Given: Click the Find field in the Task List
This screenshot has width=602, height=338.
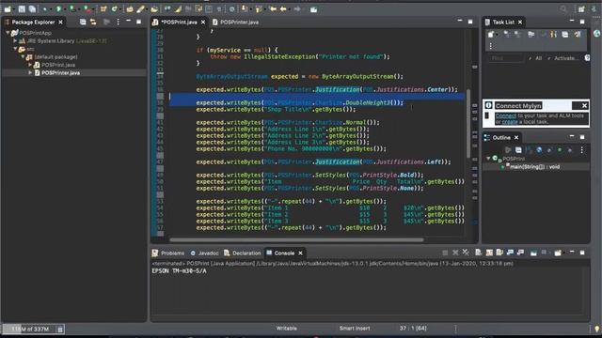Looking at the screenshot, I should click(506, 58).
